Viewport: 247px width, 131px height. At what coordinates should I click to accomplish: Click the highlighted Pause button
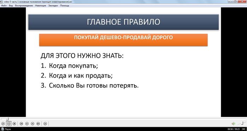tap(9, 124)
